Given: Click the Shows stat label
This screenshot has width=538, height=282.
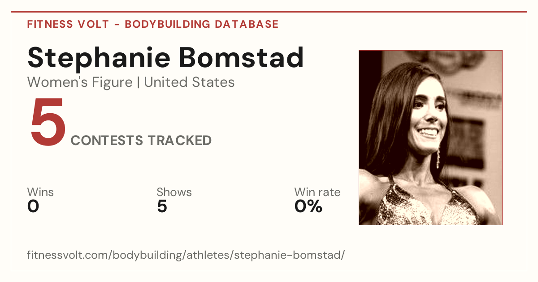Looking at the screenshot, I should coord(174,192).
